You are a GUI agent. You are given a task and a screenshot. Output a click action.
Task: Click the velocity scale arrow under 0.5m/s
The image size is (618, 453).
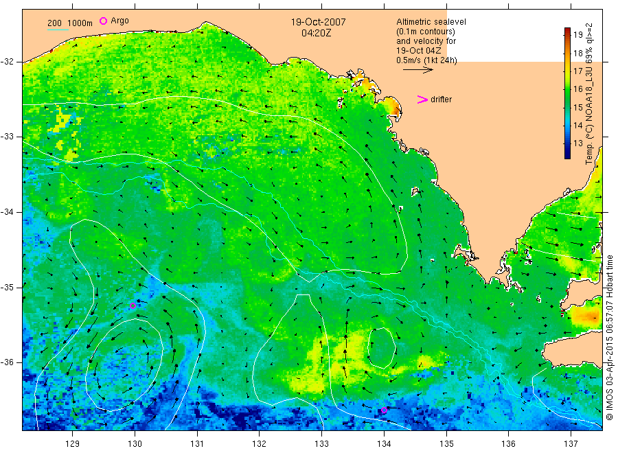click(417, 70)
